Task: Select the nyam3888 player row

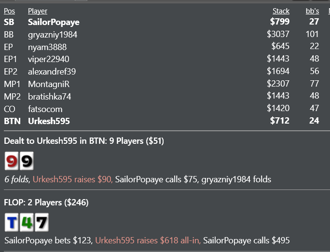Action: tap(162, 47)
